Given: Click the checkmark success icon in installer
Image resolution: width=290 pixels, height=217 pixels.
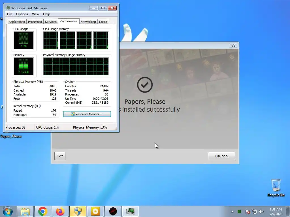Looking at the screenshot, I should coord(145,85).
